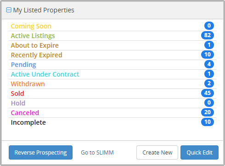Image resolution: width=225 pixels, height=166 pixels.
Task: Open the Sold listings
Action: click(17, 94)
